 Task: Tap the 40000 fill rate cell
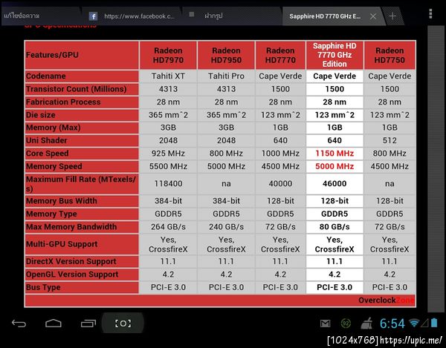(x=280, y=184)
